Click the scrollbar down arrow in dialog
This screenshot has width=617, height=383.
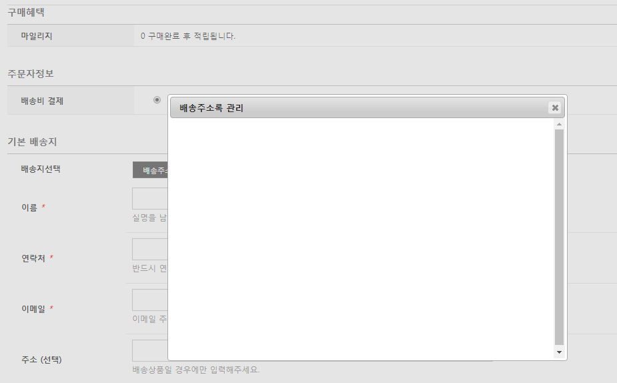(x=559, y=352)
